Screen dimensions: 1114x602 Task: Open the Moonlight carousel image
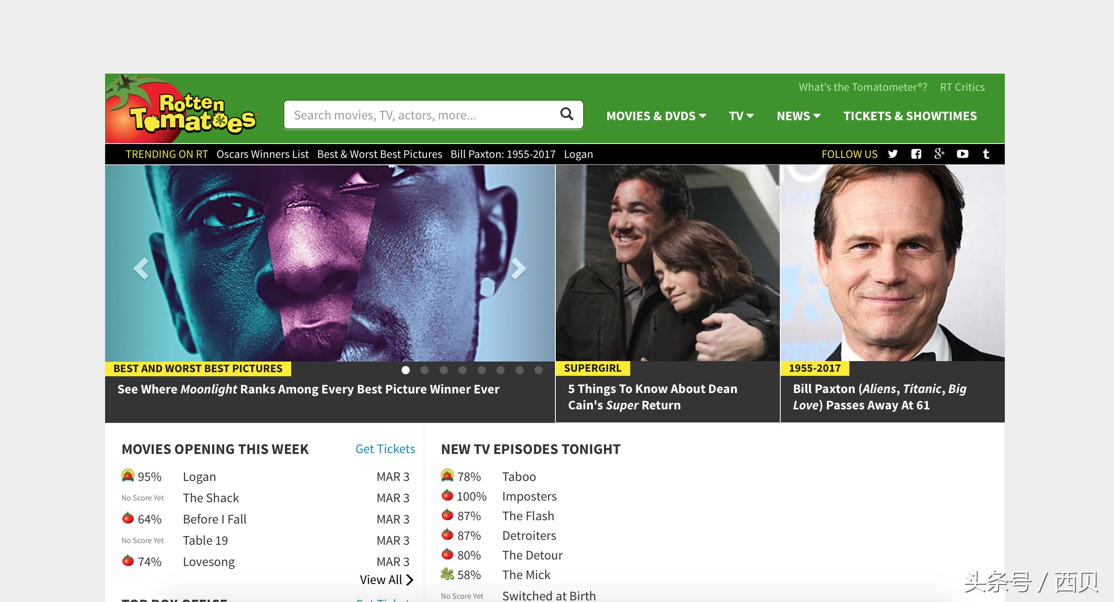pos(330,263)
